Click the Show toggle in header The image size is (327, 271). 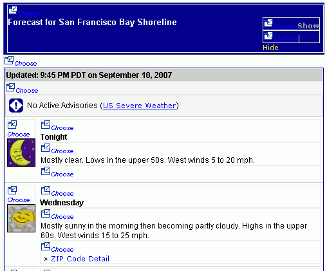pyautogui.click(x=308, y=26)
